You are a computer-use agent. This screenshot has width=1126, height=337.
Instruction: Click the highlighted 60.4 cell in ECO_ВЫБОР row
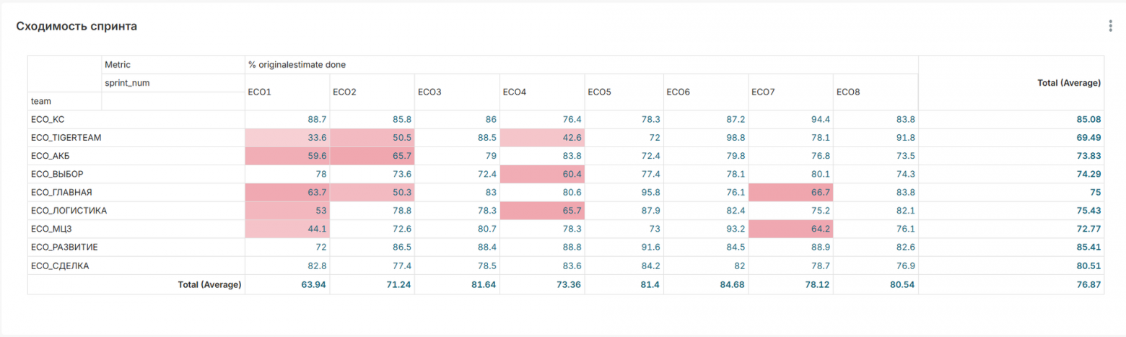[541, 174]
